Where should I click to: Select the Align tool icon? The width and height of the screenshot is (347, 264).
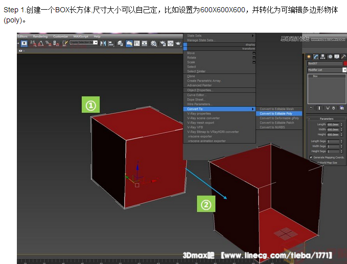coord(111,43)
